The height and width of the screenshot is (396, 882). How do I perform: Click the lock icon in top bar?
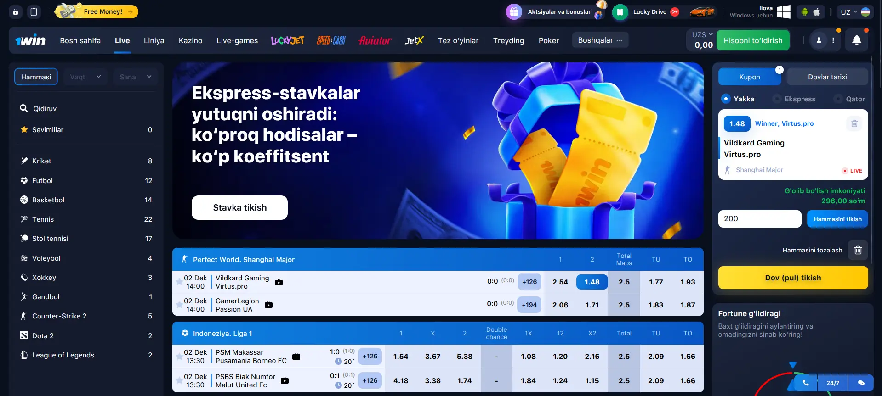(16, 12)
